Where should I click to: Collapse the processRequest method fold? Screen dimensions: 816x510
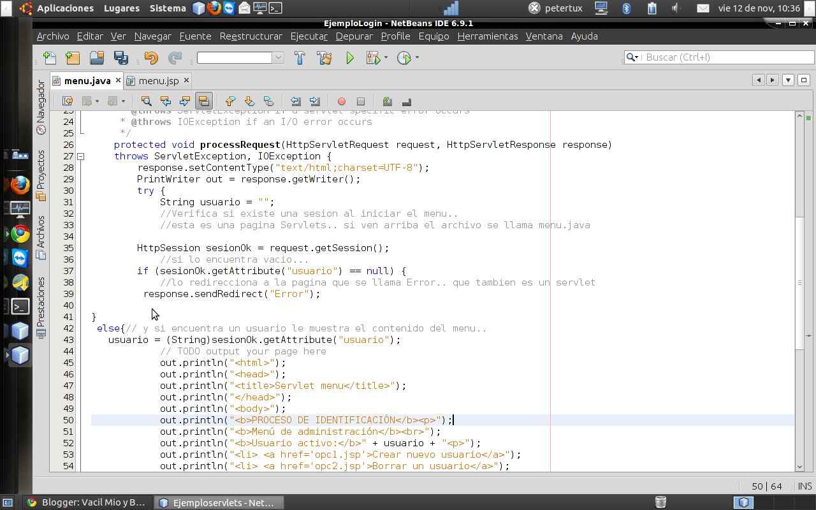pos(80,156)
